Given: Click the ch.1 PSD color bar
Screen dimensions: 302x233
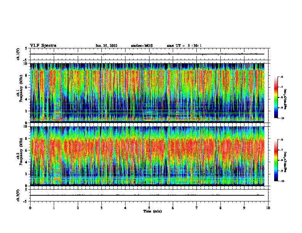Looking at the screenshot, I should 276,97.
